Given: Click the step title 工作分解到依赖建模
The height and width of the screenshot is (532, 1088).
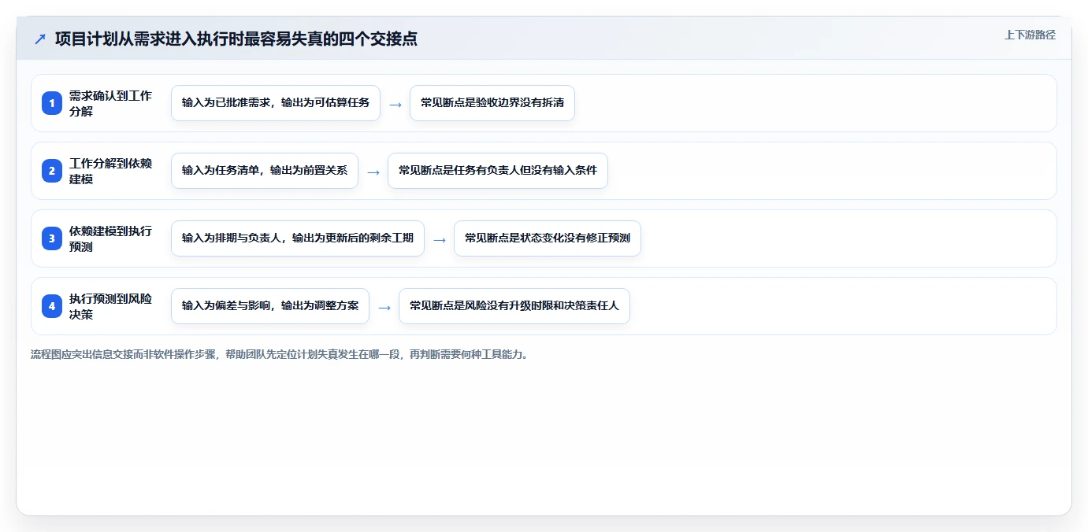Looking at the screenshot, I should click(x=111, y=171).
